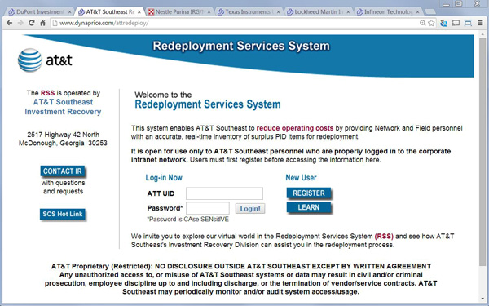
Task: Click the AT&T Southeast Investment Recovery text
Action: (x=63, y=107)
